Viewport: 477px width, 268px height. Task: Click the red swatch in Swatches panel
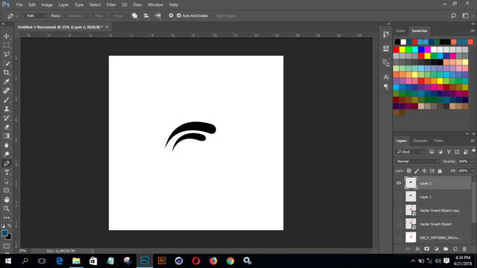coord(396,50)
